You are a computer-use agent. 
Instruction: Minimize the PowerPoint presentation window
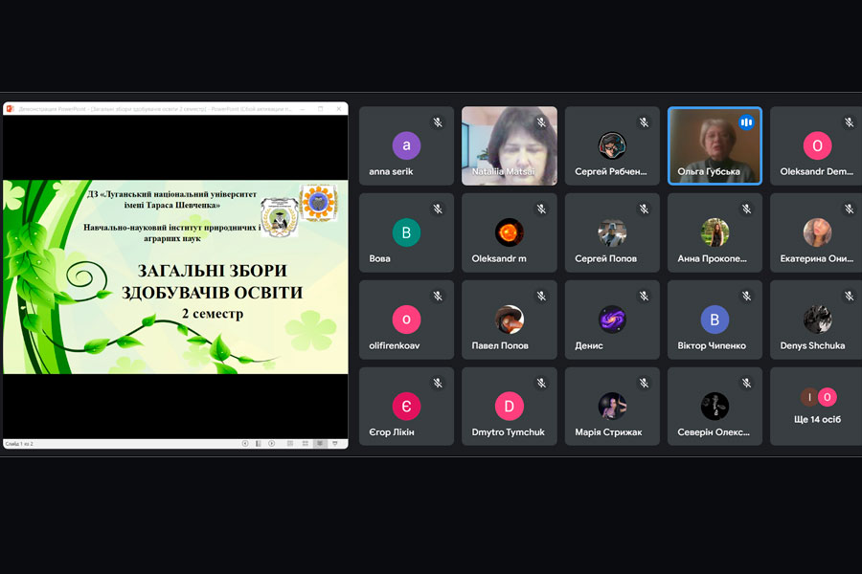tap(303, 109)
